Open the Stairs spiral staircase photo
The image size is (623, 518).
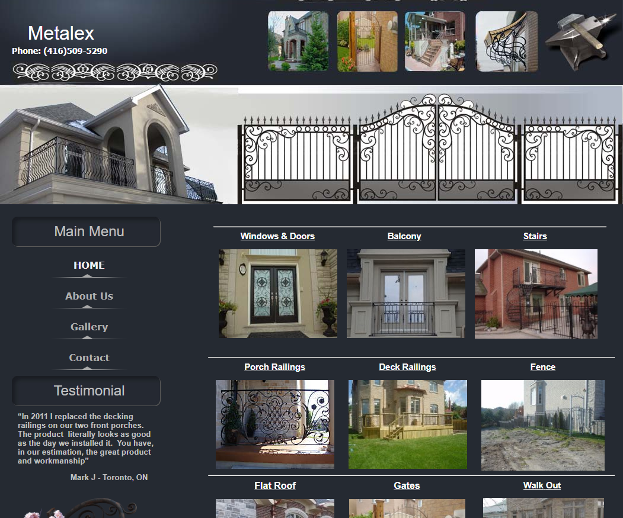tap(536, 294)
